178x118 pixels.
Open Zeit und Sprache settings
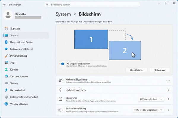tap(26, 76)
